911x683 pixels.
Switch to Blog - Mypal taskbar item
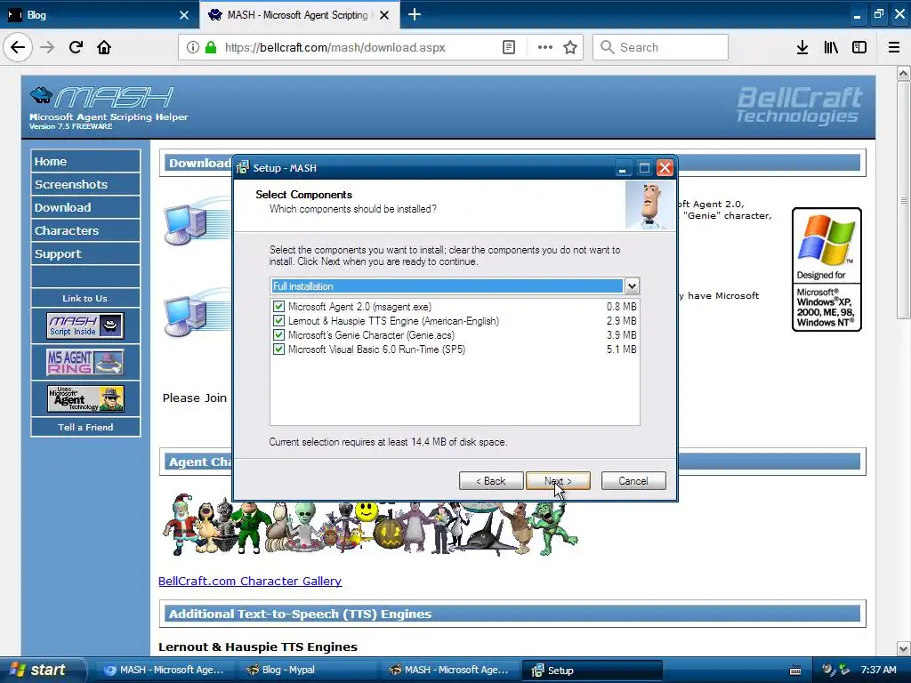(x=307, y=671)
